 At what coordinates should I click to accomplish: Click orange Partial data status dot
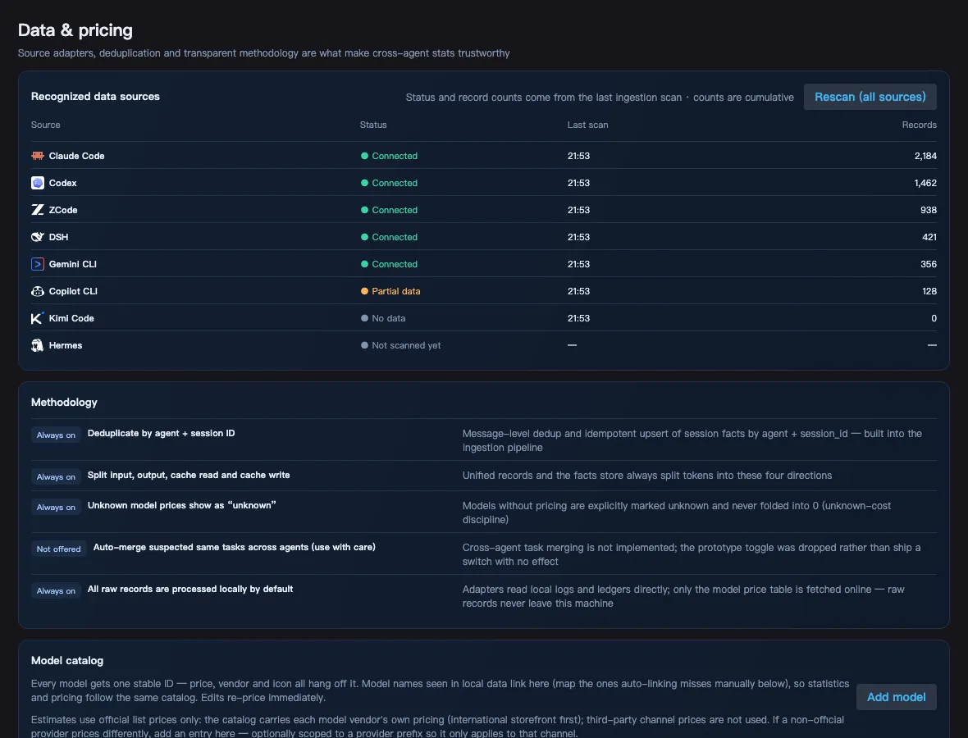point(364,291)
